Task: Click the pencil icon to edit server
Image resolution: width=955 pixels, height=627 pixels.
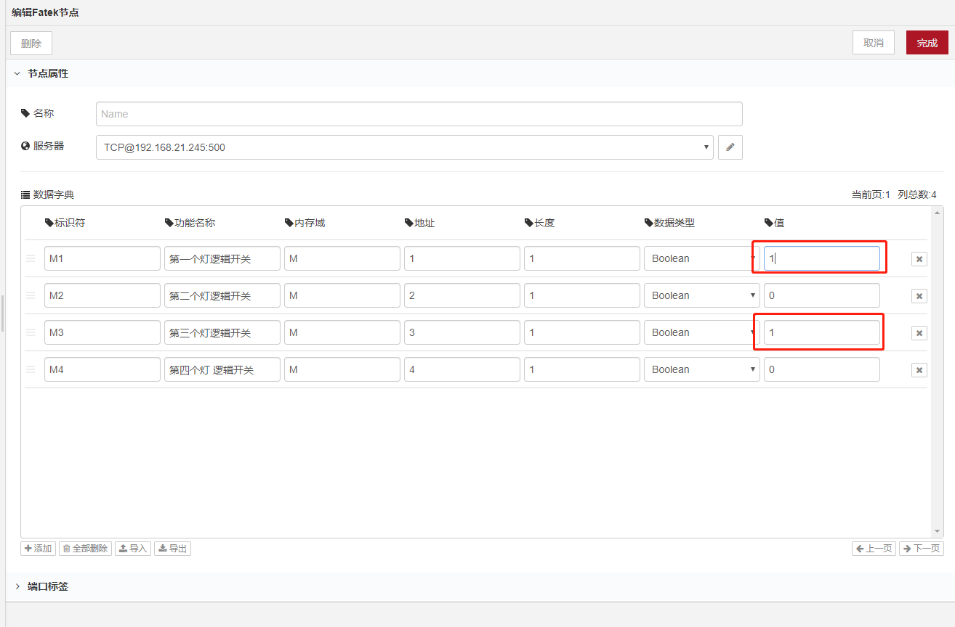Action: tap(730, 147)
